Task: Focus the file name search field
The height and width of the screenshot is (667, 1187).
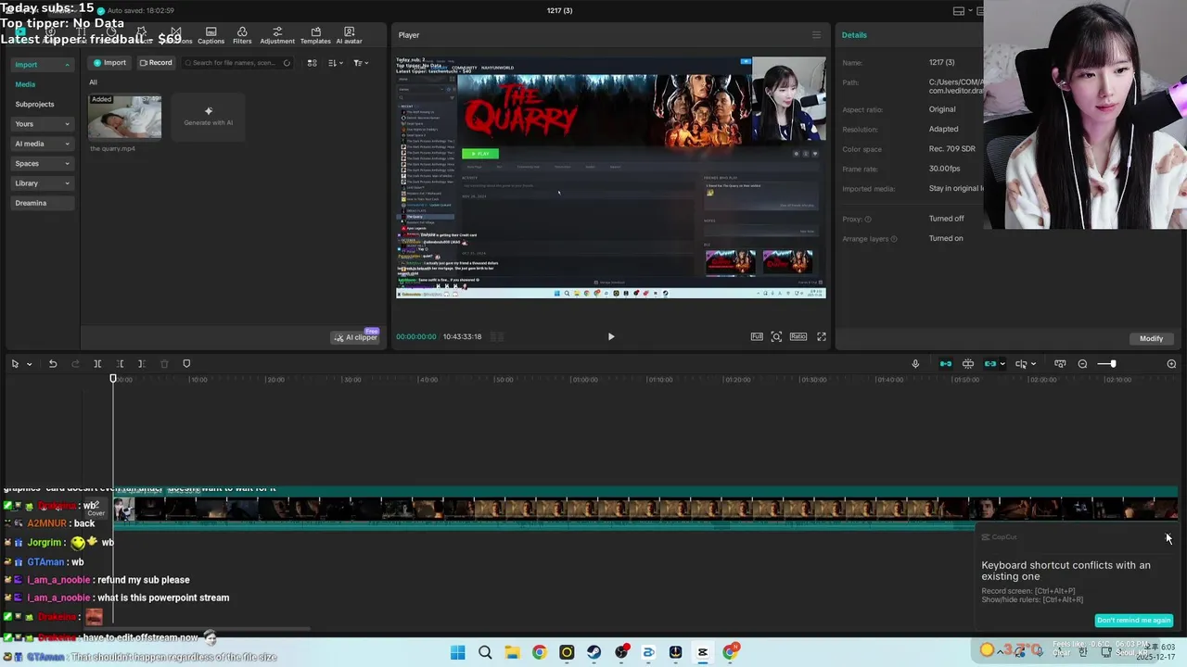Action: coord(236,63)
